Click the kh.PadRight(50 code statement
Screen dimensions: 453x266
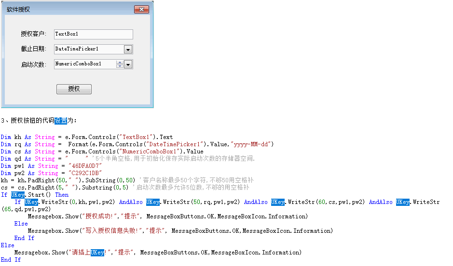[69, 180]
